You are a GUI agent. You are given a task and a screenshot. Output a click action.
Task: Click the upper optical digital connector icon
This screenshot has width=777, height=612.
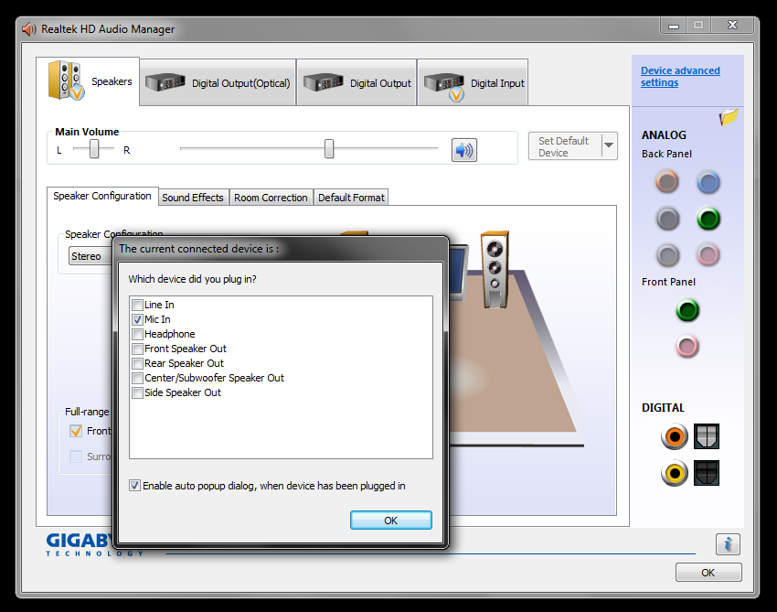click(x=706, y=436)
